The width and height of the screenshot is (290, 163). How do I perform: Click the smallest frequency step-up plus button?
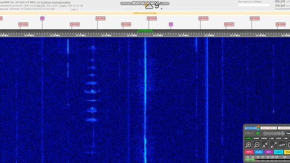[x=275, y=133]
